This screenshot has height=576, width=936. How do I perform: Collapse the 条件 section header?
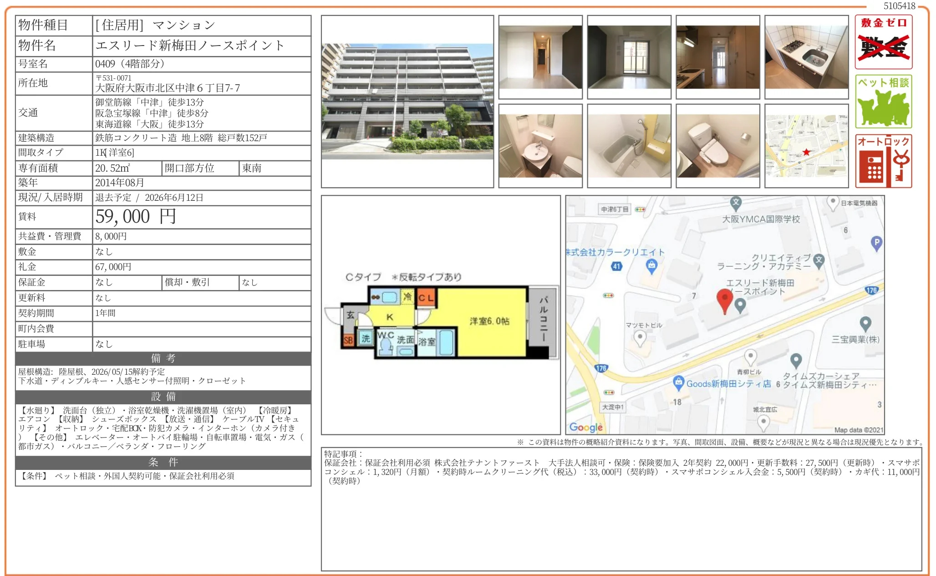[163, 464]
